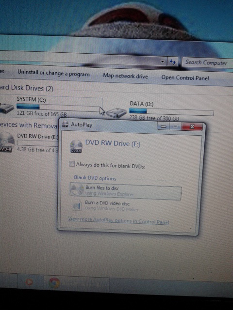Open View more AutoPlay options link
The image size is (233, 310).
[x=118, y=220]
